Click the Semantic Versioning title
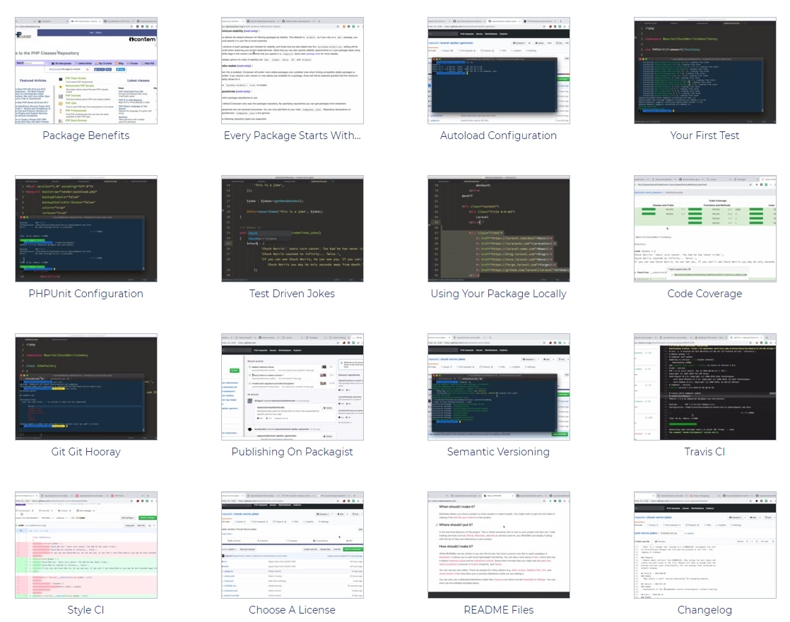 pyautogui.click(x=498, y=451)
